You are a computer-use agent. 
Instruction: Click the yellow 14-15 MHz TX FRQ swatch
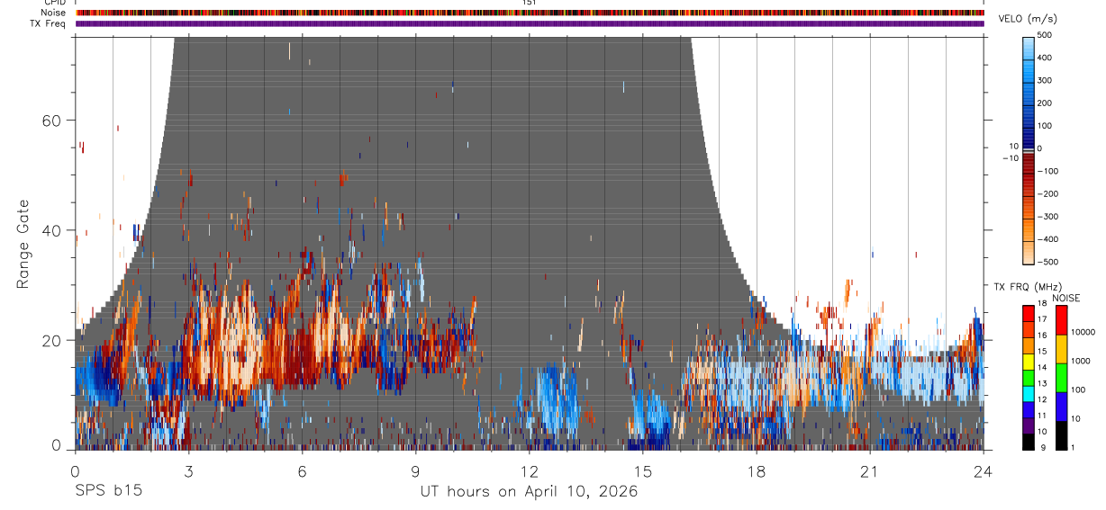(1029, 360)
